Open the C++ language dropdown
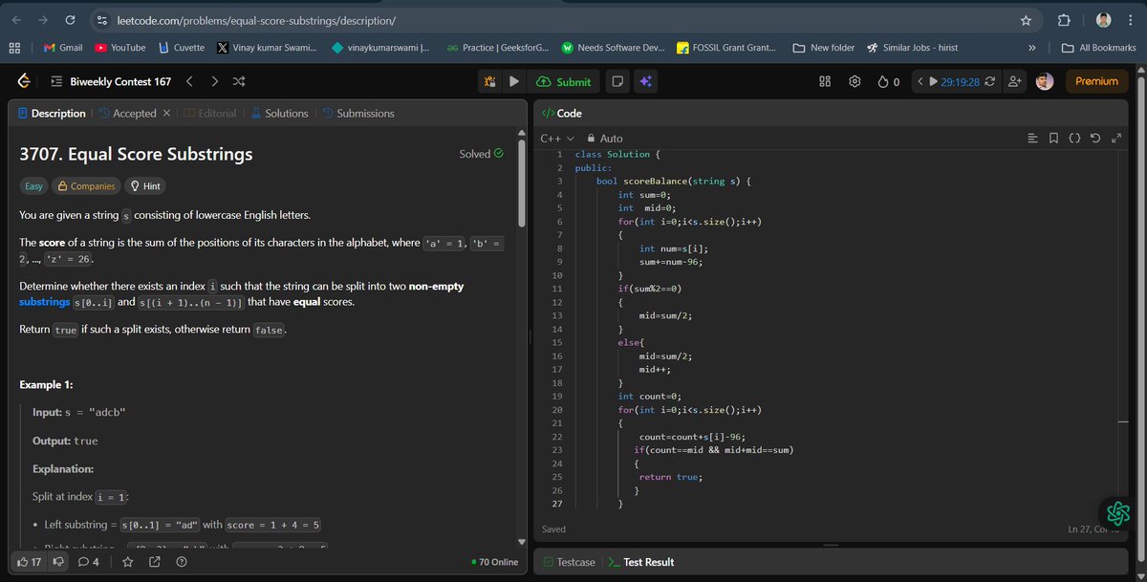 click(x=557, y=139)
